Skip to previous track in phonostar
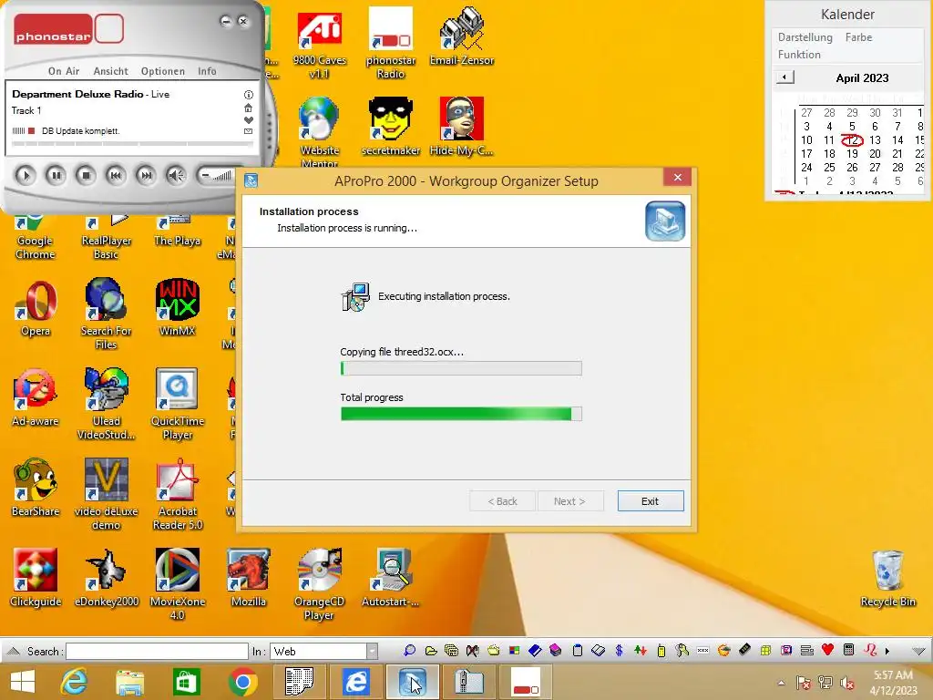This screenshot has height=700, width=933. [x=116, y=175]
